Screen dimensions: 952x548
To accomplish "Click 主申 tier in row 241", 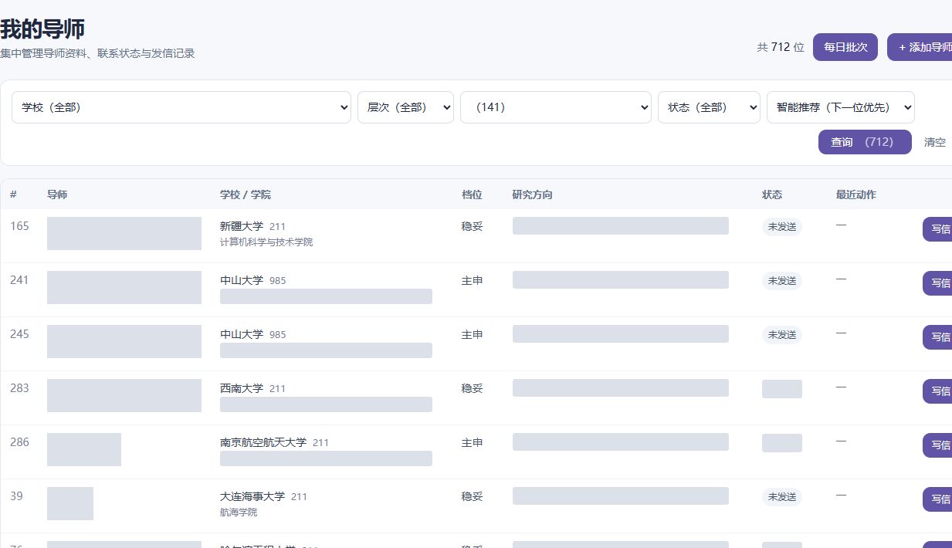I will [x=473, y=281].
